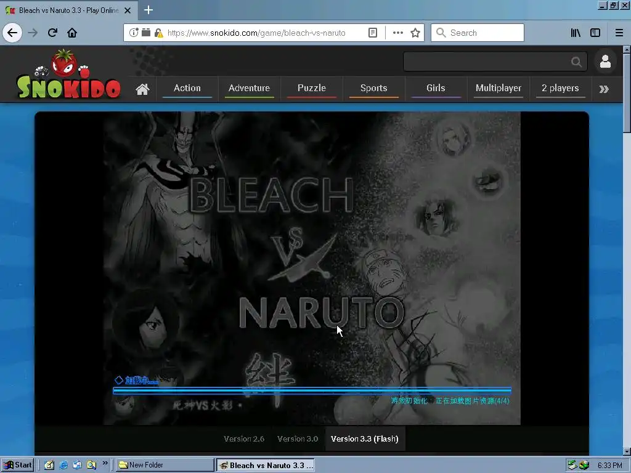Click the first quick launch taskbar icon
Viewport: 631px width, 473px height.
[49, 465]
